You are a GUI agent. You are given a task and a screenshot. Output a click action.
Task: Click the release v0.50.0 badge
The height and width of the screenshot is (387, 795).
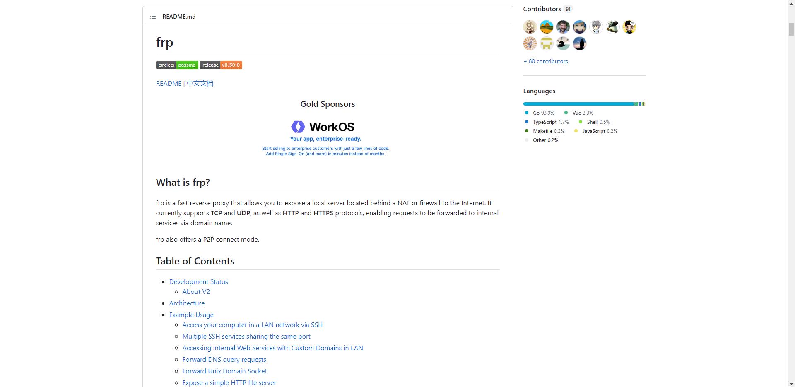pos(221,65)
